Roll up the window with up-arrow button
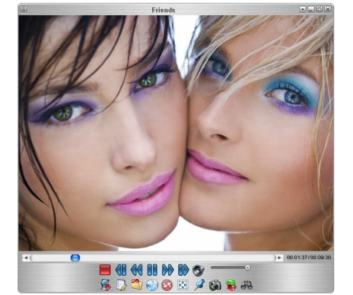The height and width of the screenshot is (295, 353). pos(302,9)
